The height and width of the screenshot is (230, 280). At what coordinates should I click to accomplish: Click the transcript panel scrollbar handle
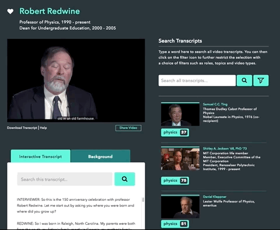coord(143,200)
